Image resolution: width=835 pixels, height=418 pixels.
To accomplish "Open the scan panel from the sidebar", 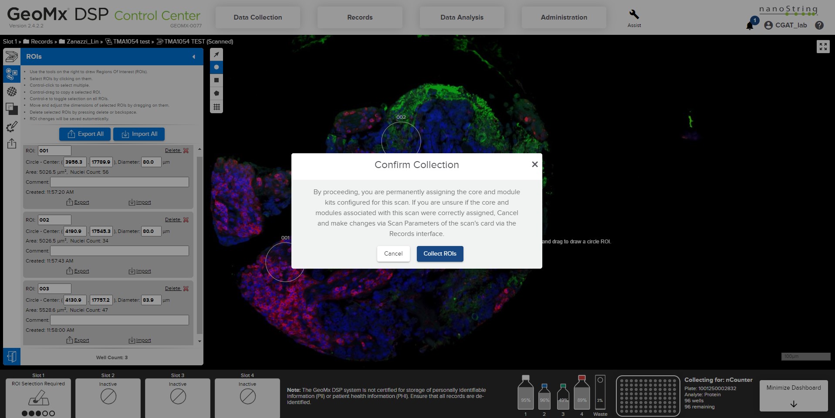I will [12, 57].
